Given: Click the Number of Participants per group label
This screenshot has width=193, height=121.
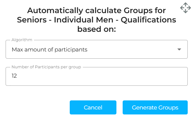Looking at the screenshot, I should (46, 67).
